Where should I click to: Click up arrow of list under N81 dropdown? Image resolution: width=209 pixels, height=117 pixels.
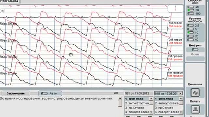181,99
